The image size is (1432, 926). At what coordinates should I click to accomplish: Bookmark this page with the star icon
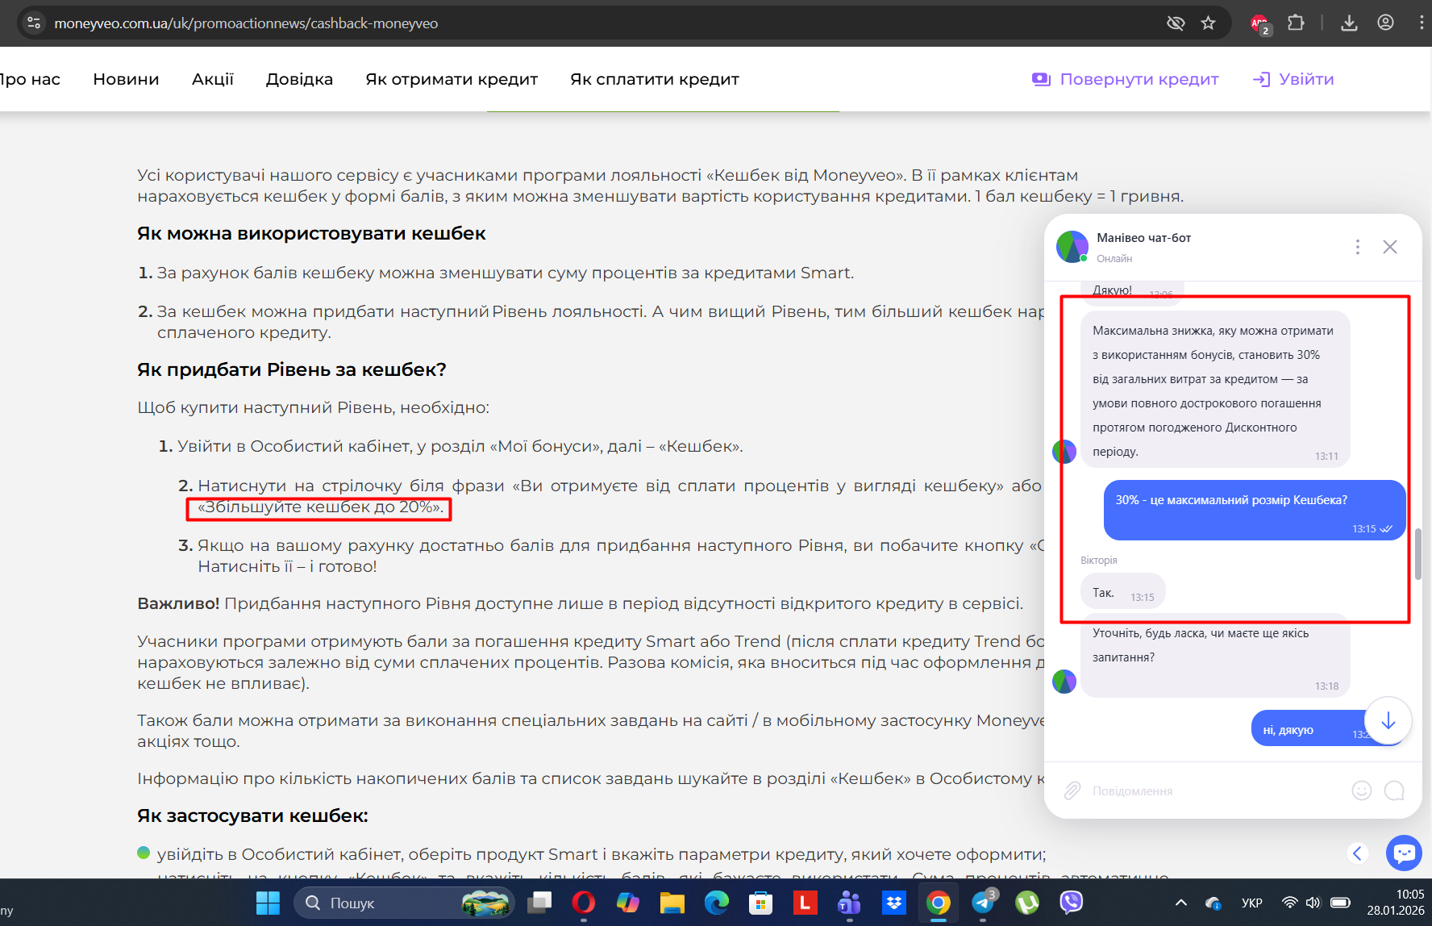click(1208, 23)
